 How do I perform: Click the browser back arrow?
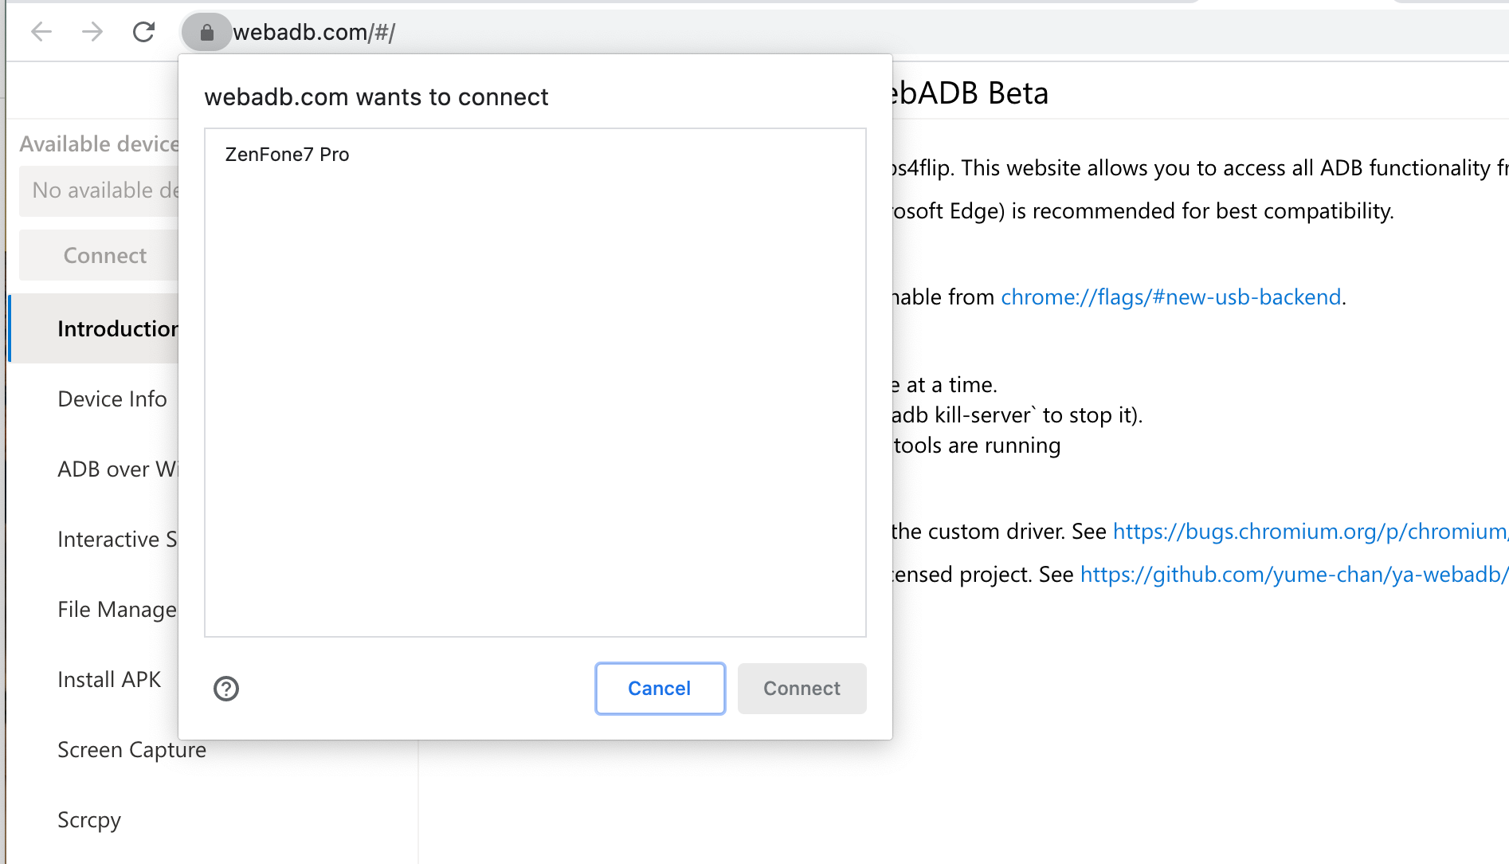41,32
